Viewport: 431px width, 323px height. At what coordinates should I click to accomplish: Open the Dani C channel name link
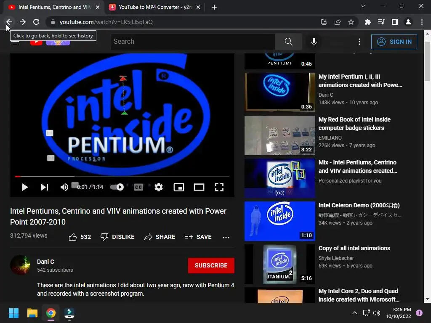45,262
